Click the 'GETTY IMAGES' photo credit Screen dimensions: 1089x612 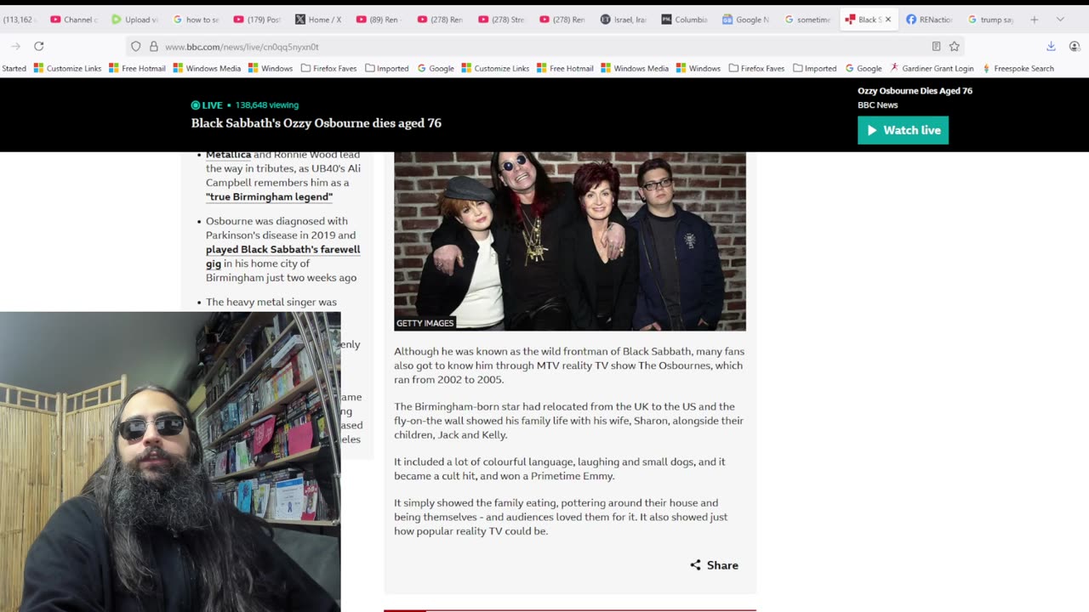pyautogui.click(x=425, y=323)
